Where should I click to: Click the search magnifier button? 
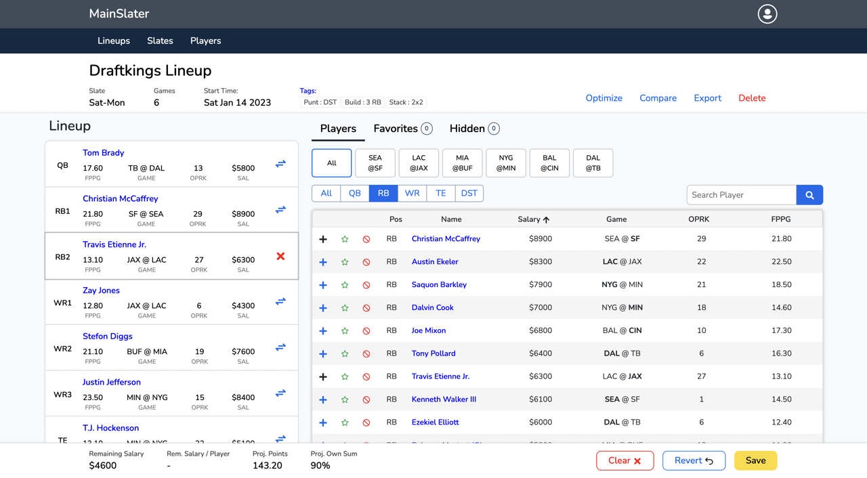809,195
